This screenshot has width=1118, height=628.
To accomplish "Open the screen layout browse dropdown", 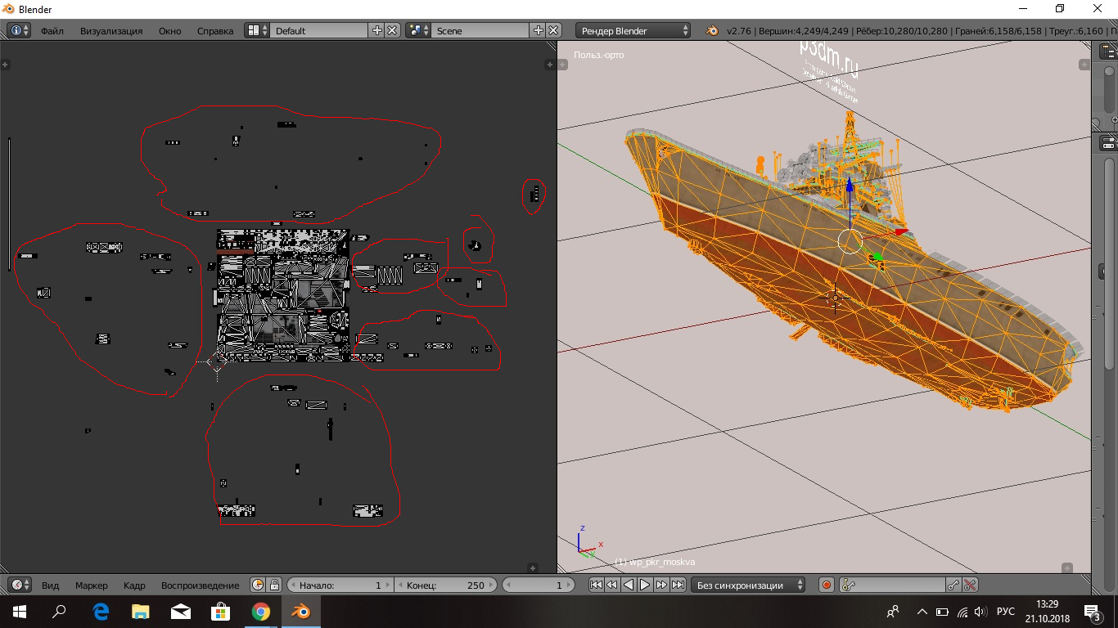I will (x=257, y=30).
